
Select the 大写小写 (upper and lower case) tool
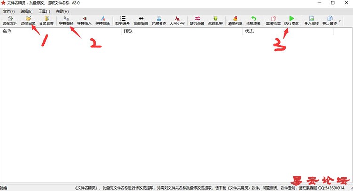click(x=177, y=21)
